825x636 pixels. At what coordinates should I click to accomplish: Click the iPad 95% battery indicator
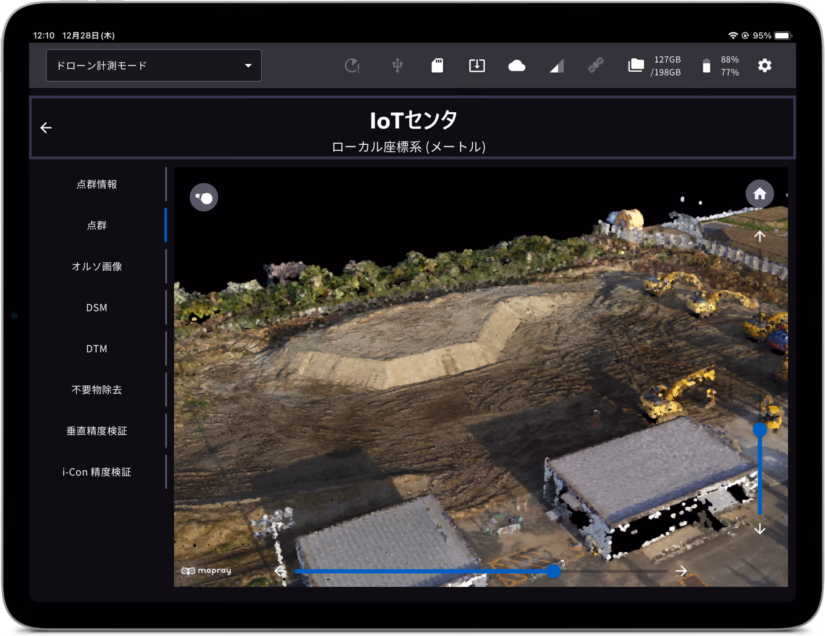(x=772, y=36)
